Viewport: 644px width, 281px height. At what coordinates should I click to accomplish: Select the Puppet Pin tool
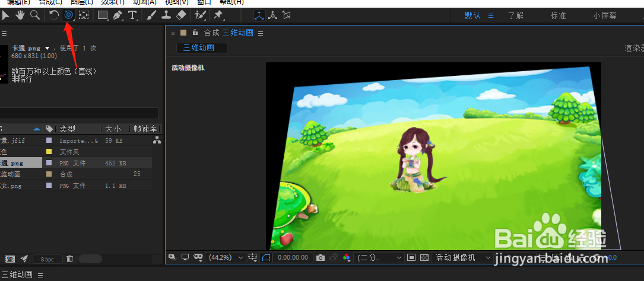click(218, 15)
